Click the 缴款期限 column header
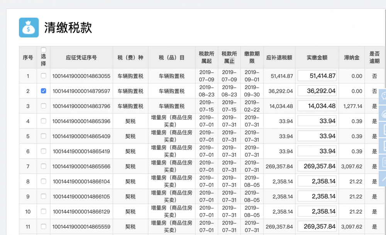Screen dimensions: 386x235 click(252, 57)
